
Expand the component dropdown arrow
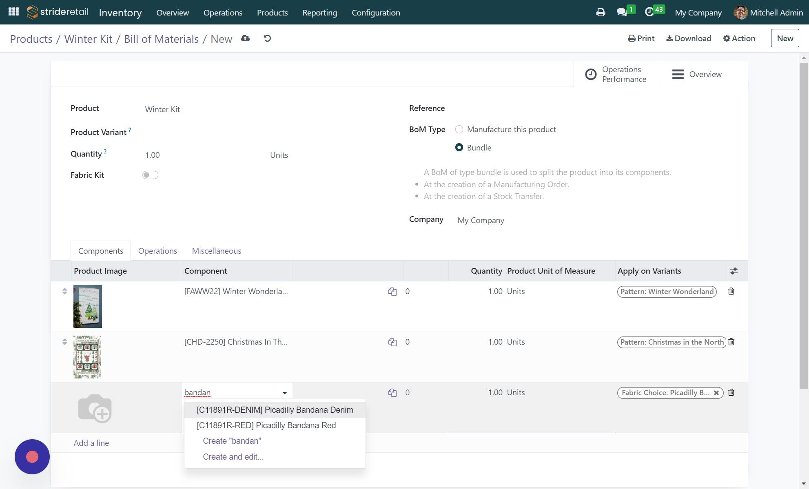coord(284,393)
